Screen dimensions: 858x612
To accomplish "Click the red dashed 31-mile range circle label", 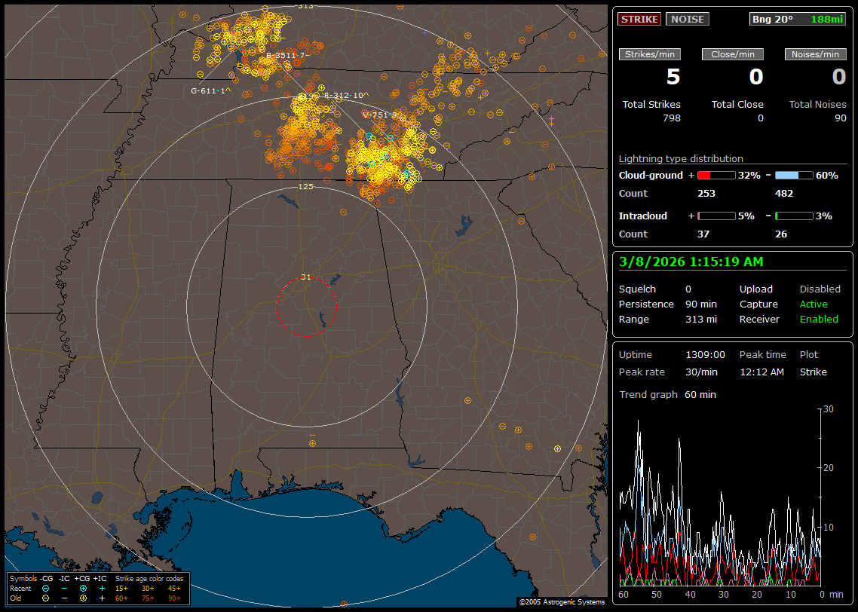I will tap(305, 277).
